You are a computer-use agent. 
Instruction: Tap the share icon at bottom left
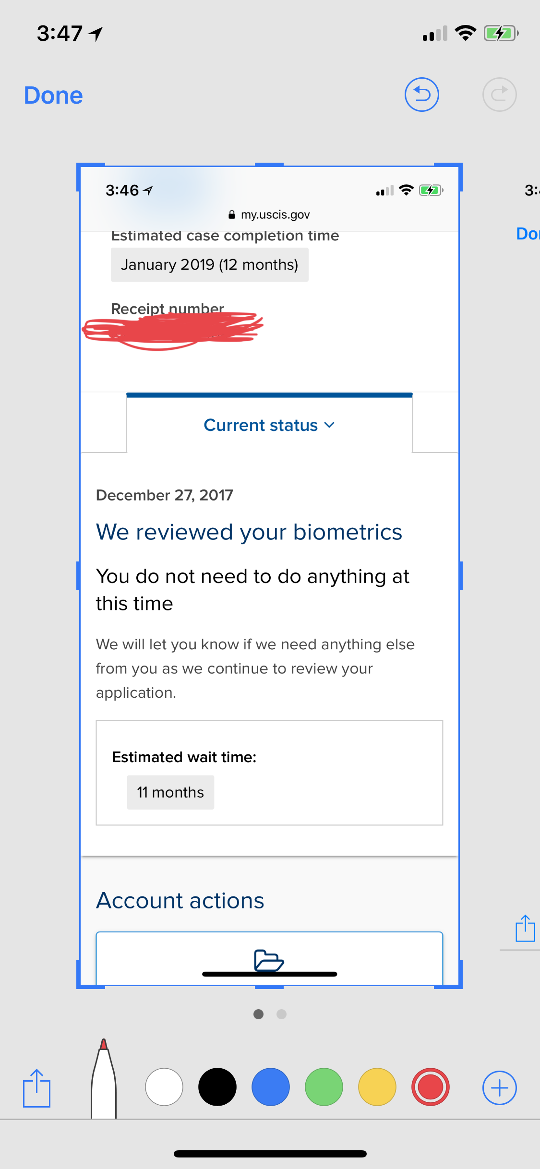36,1088
